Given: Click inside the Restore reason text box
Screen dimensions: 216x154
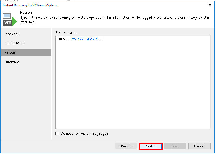Looking at the screenshot, I should point(133,82).
